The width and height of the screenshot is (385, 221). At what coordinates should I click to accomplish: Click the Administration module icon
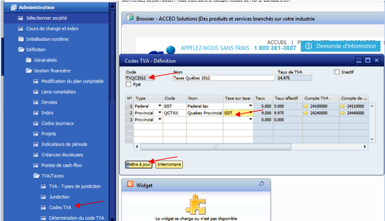(14, 7)
